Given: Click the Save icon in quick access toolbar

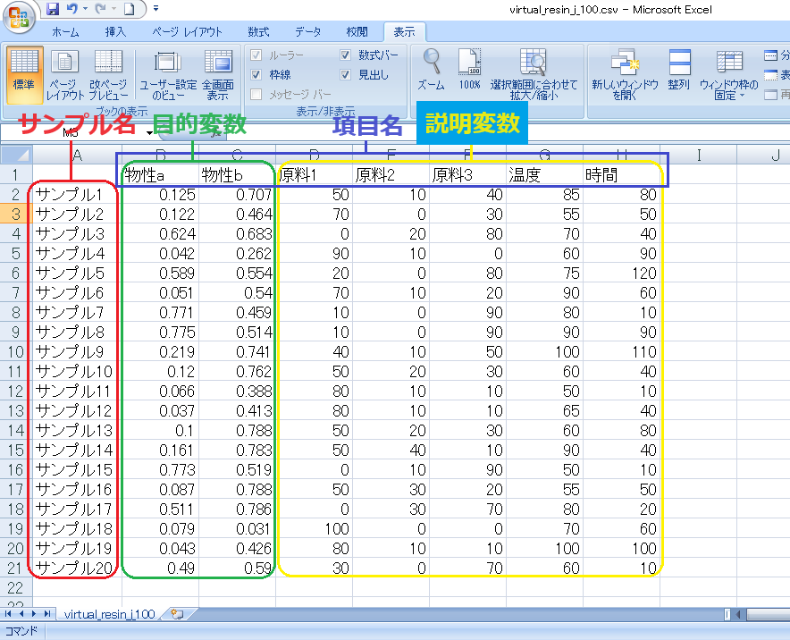Looking at the screenshot, I should [52, 10].
